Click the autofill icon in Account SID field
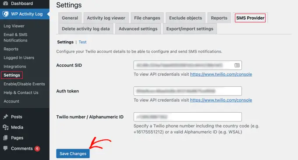The height and width of the screenshot is (160, 298). (237, 65)
